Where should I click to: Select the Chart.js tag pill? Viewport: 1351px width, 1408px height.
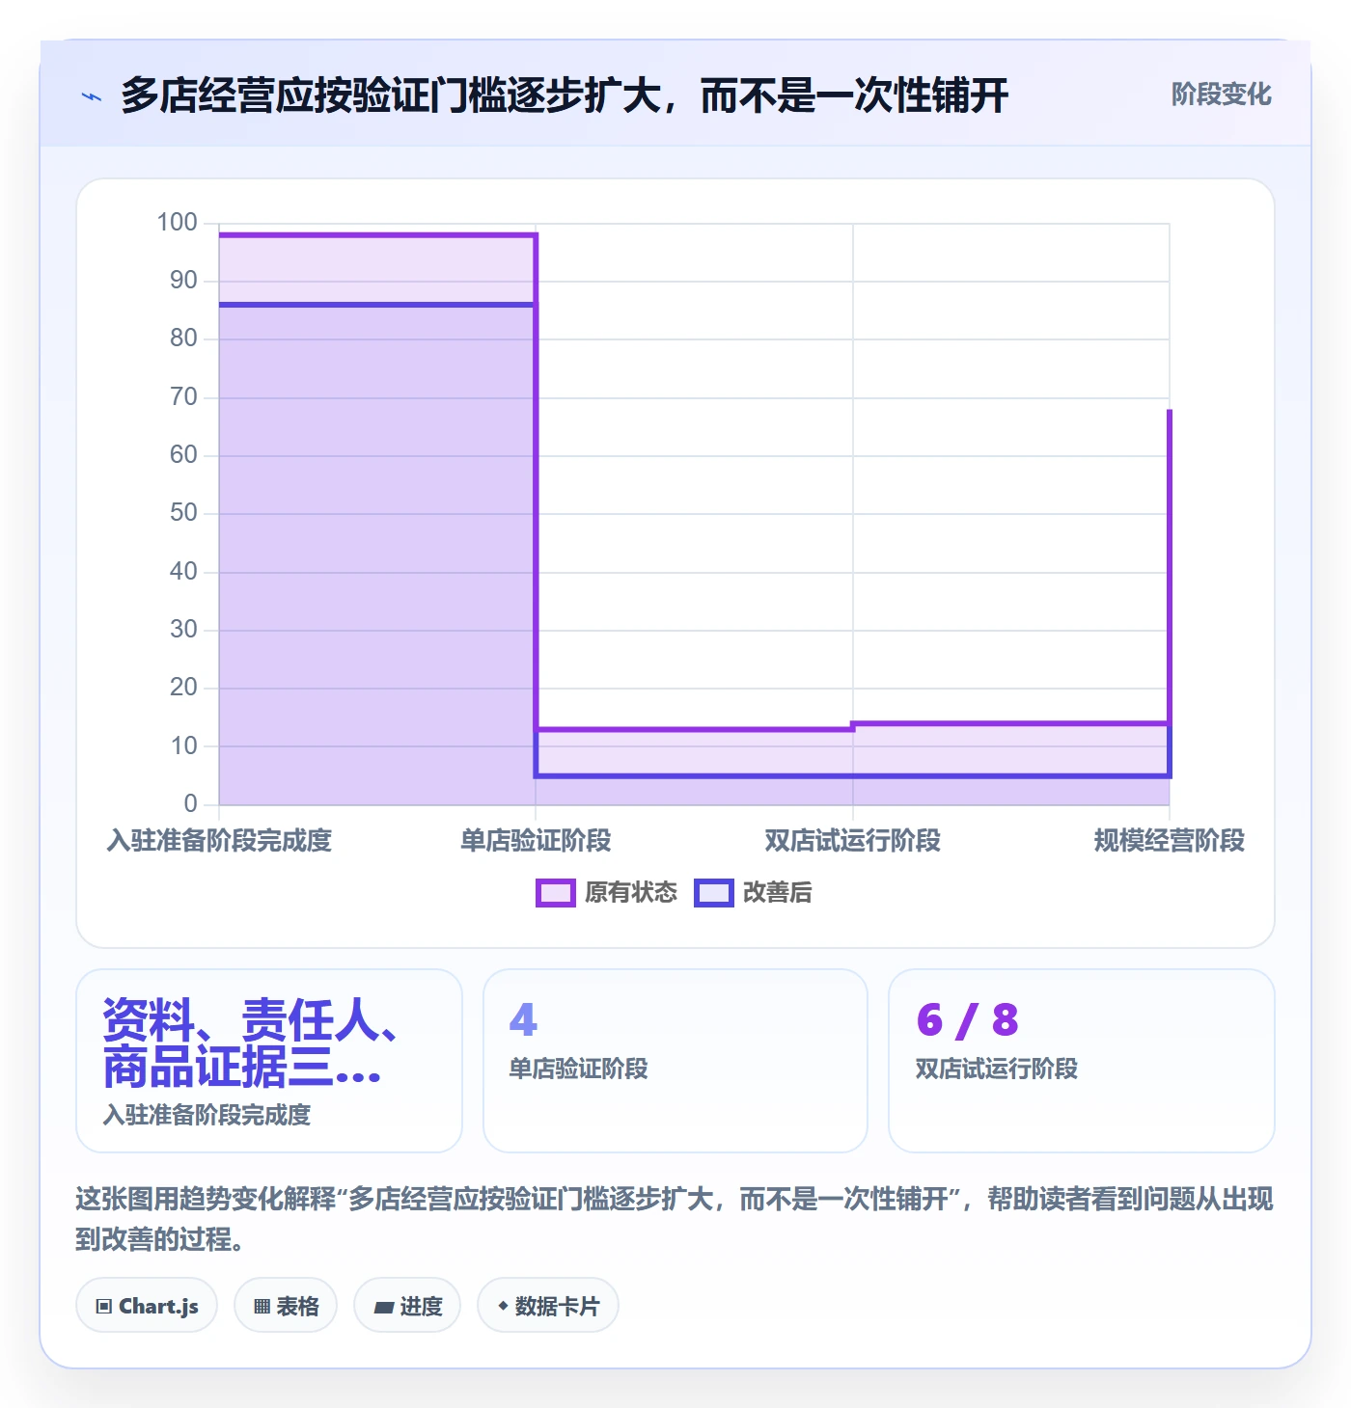coord(147,1306)
